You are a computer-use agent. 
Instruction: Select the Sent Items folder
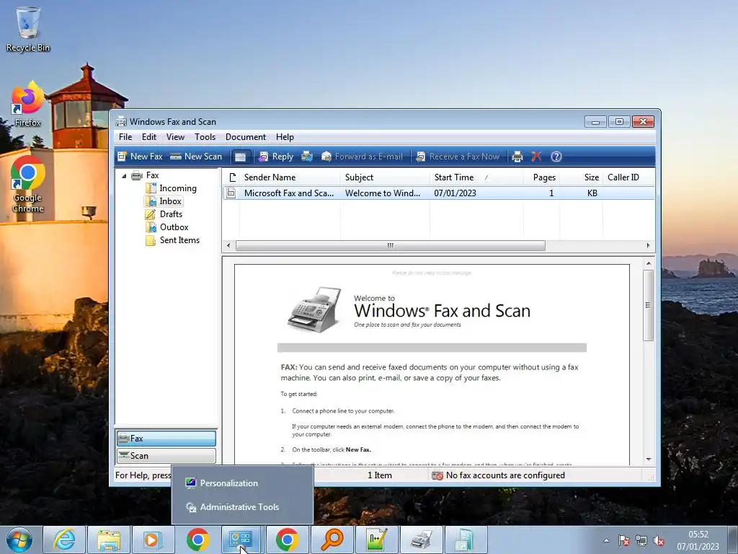tap(179, 240)
